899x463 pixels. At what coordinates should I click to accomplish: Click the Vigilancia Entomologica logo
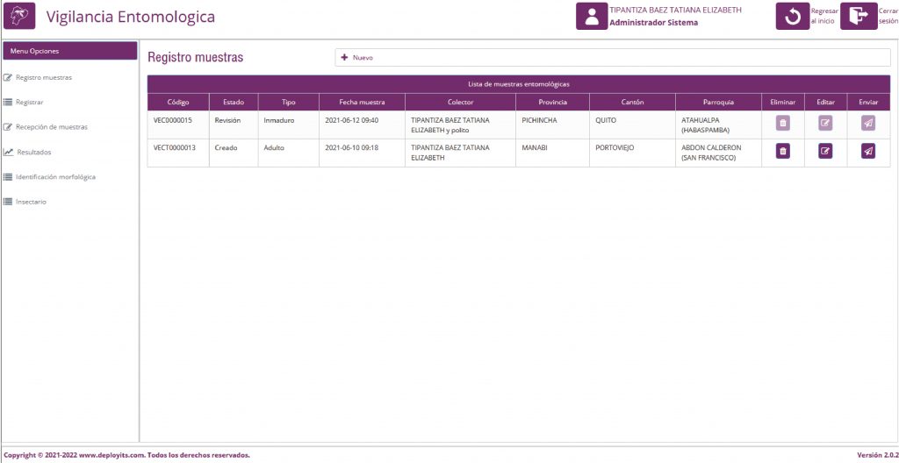[x=19, y=17]
